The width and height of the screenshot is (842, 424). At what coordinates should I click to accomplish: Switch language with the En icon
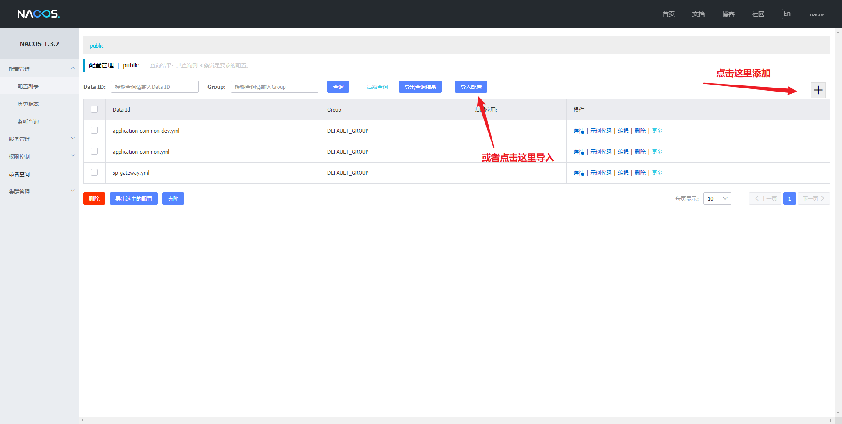pyautogui.click(x=787, y=14)
